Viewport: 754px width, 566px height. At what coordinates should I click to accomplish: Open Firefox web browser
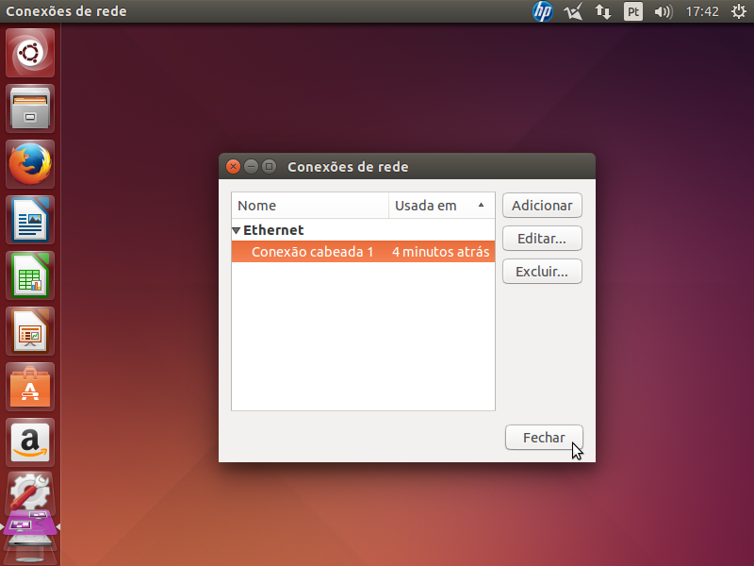(x=31, y=164)
